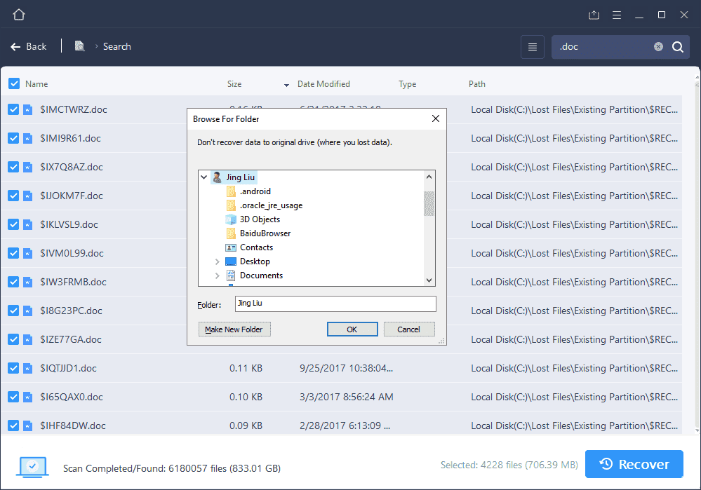Click the Recover button
Screen dimensions: 701x490
[634, 464]
